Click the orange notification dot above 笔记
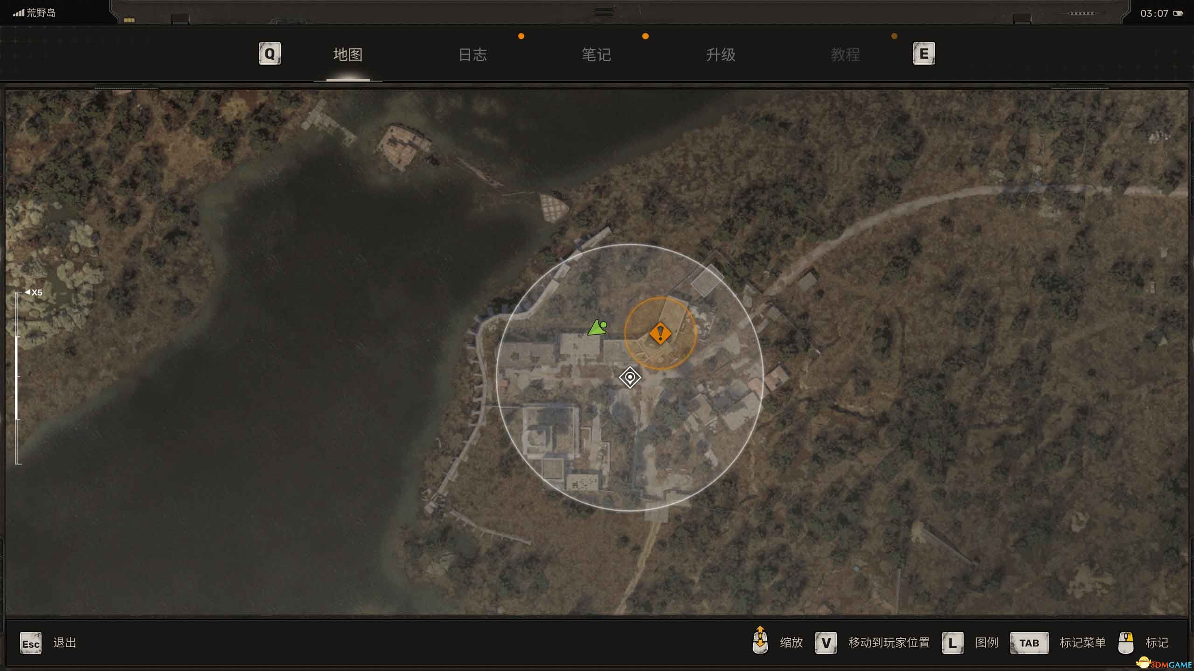1194x671 pixels. click(646, 36)
